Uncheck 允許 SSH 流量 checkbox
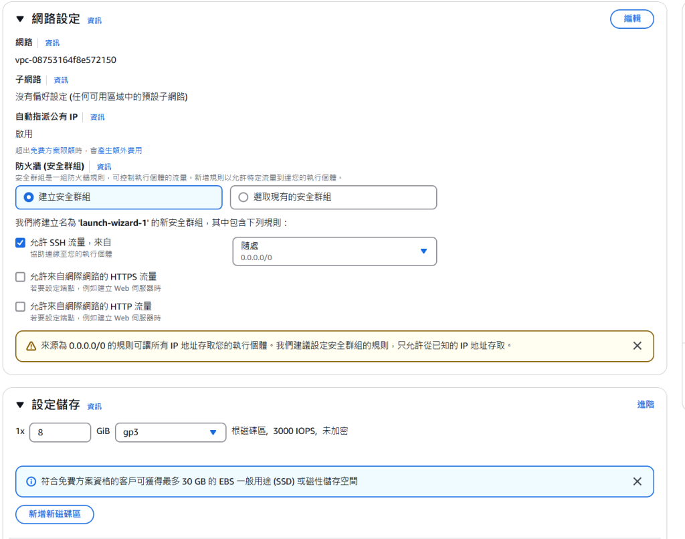Image resolution: width=685 pixels, height=539 pixels. [x=21, y=243]
